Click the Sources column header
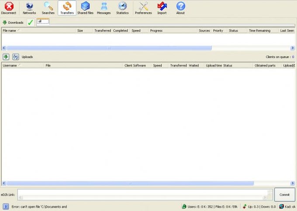This screenshot has height=211, width=297. point(204,31)
